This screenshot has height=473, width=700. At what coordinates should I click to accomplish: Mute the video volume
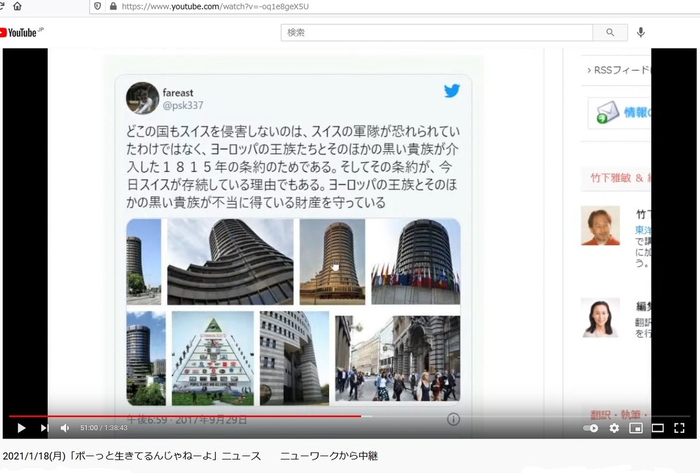click(65, 428)
